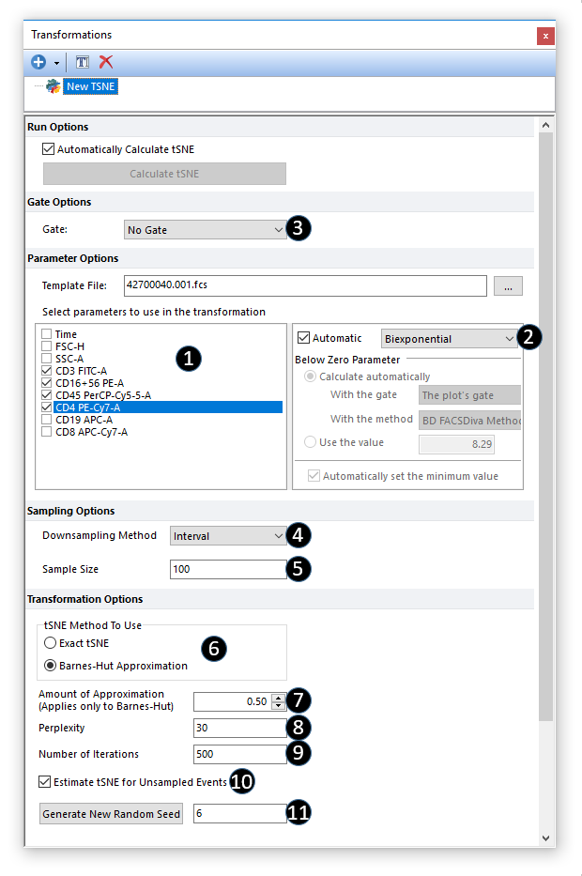Click the red X Delete transformation icon
The image size is (582, 876).
click(x=106, y=62)
